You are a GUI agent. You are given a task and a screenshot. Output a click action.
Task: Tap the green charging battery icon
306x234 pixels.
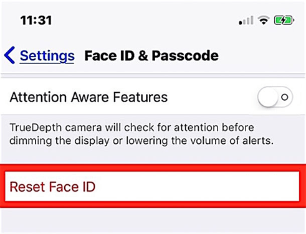tap(284, 21)
